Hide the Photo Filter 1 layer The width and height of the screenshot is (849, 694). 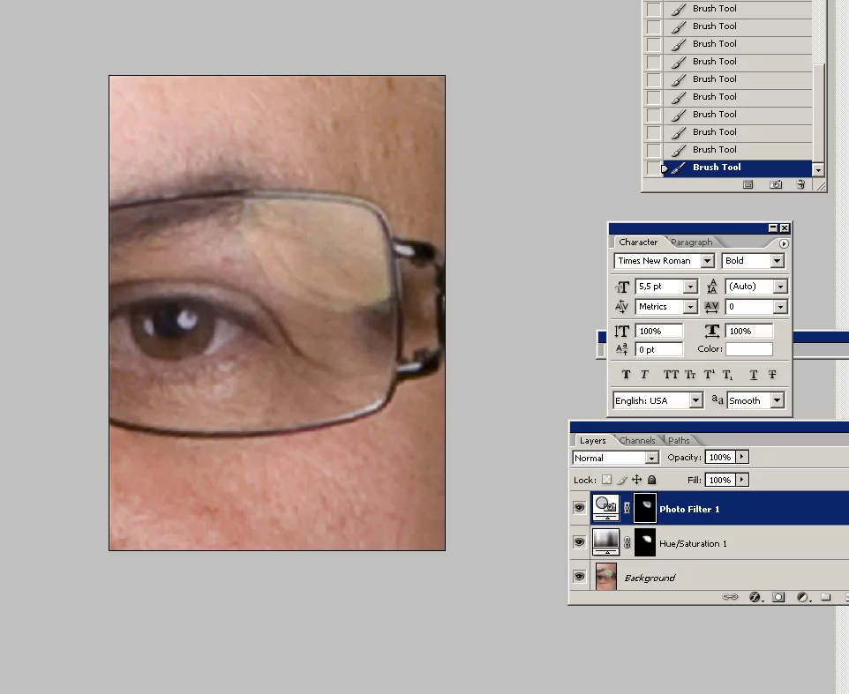tap(579, 508)
